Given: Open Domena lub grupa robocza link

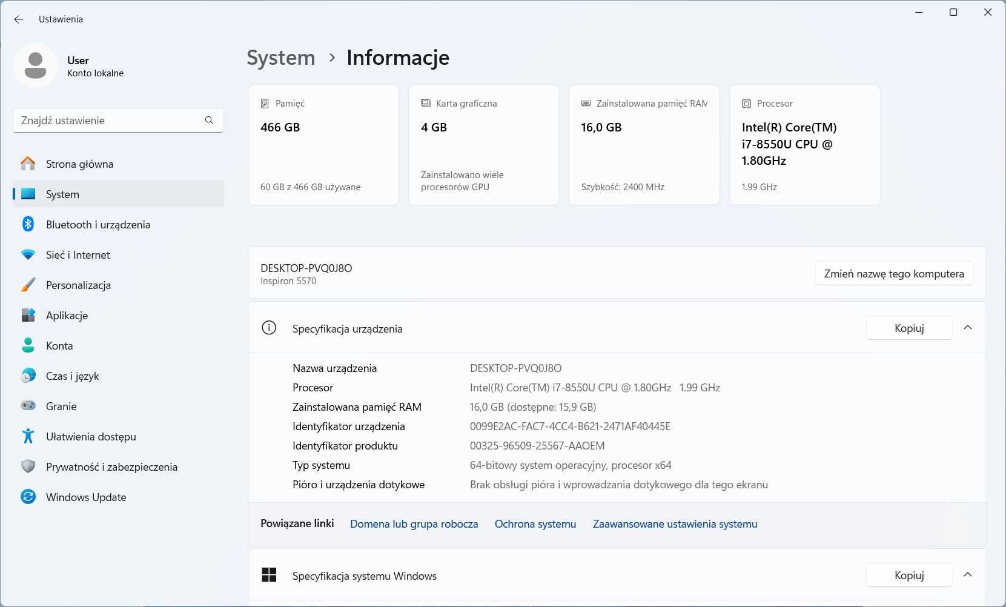Looking at the screenshot, I should pyautogui.click(x=414, y=524).
